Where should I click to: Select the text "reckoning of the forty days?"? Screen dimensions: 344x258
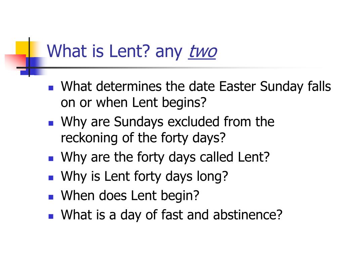pyautogui.click(x=143, y=138)
